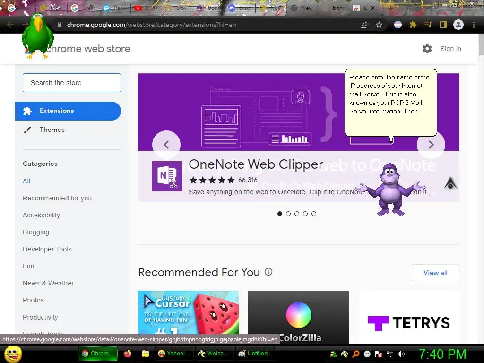Open the Extensions puzzle icon in toolbar
Screen dimensions: 484x363
pos(413,25)
